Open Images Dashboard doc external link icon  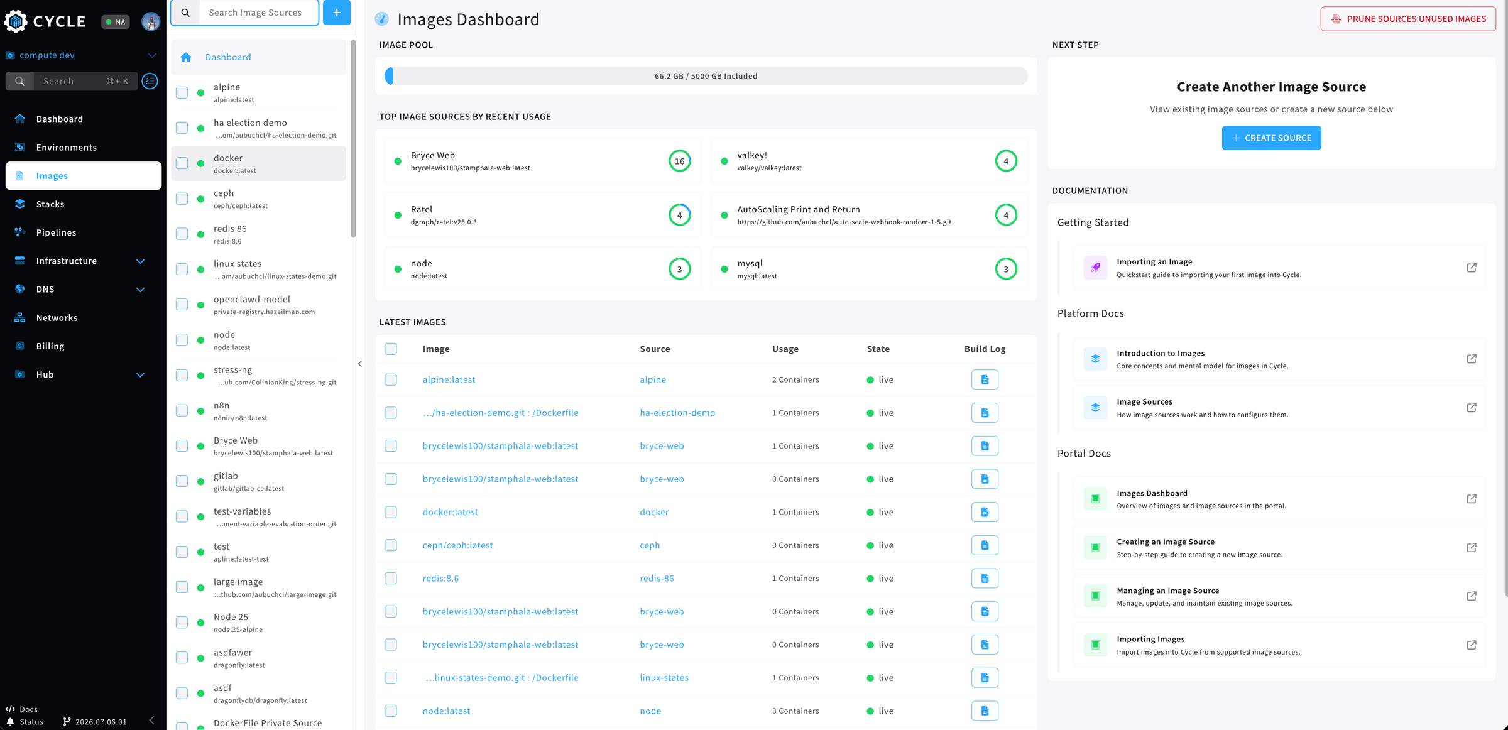click(1472, 499)
